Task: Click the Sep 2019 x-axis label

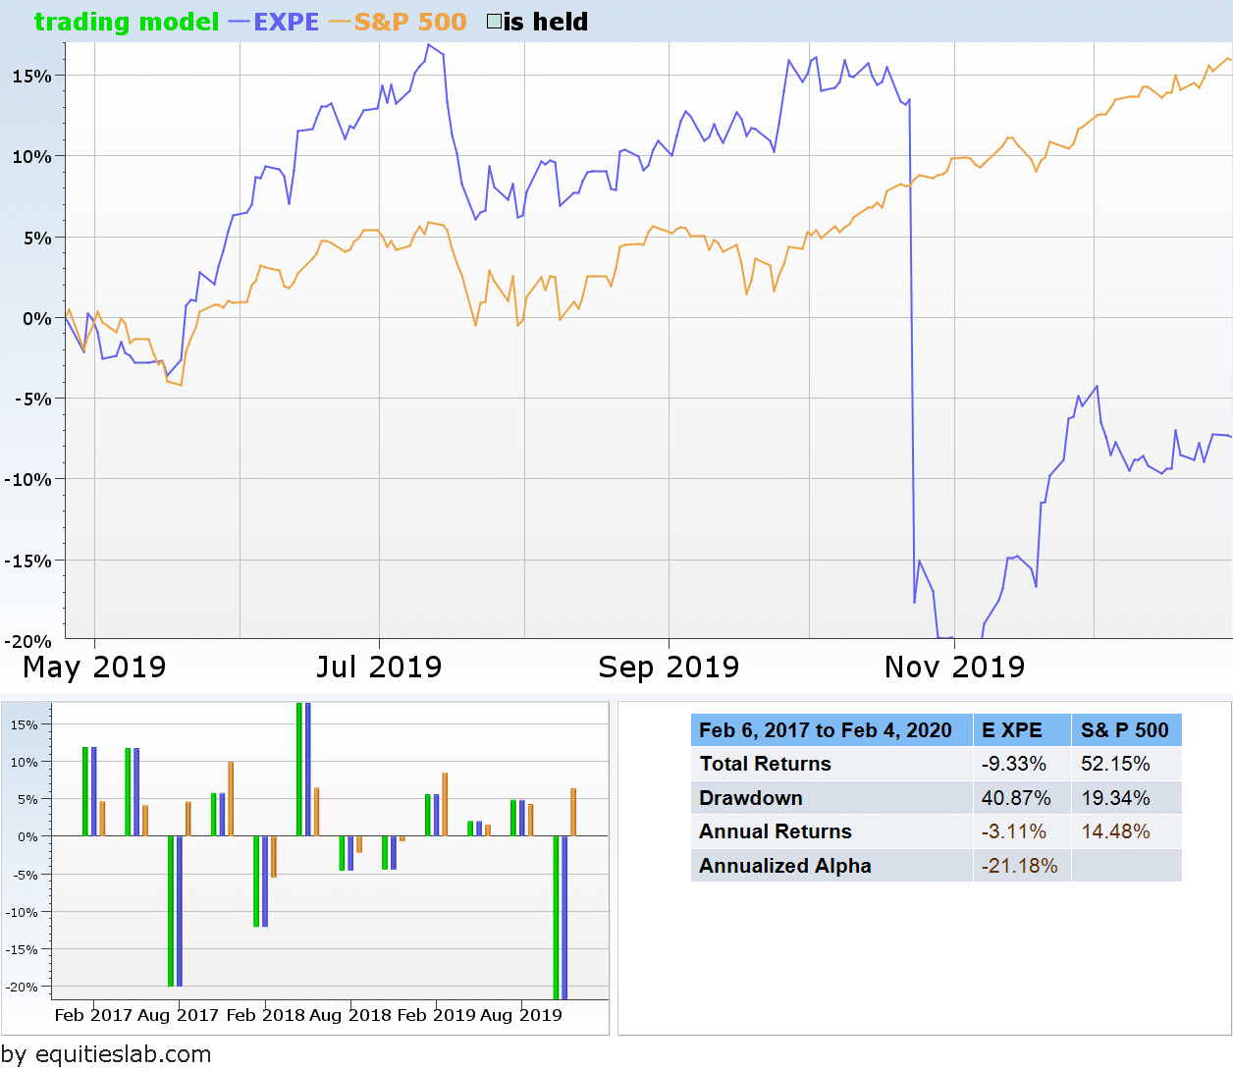Action: 669,668
